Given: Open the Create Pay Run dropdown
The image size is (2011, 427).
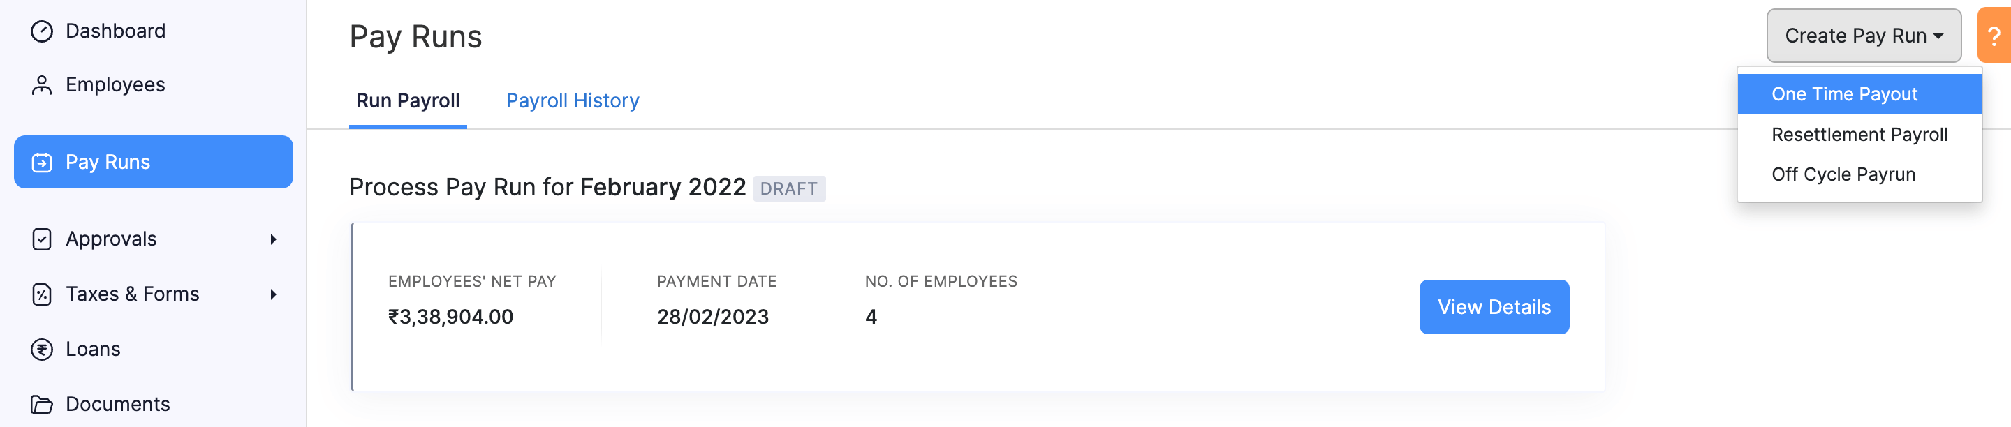Looking at the screenshot, I should coord(1863,36).
